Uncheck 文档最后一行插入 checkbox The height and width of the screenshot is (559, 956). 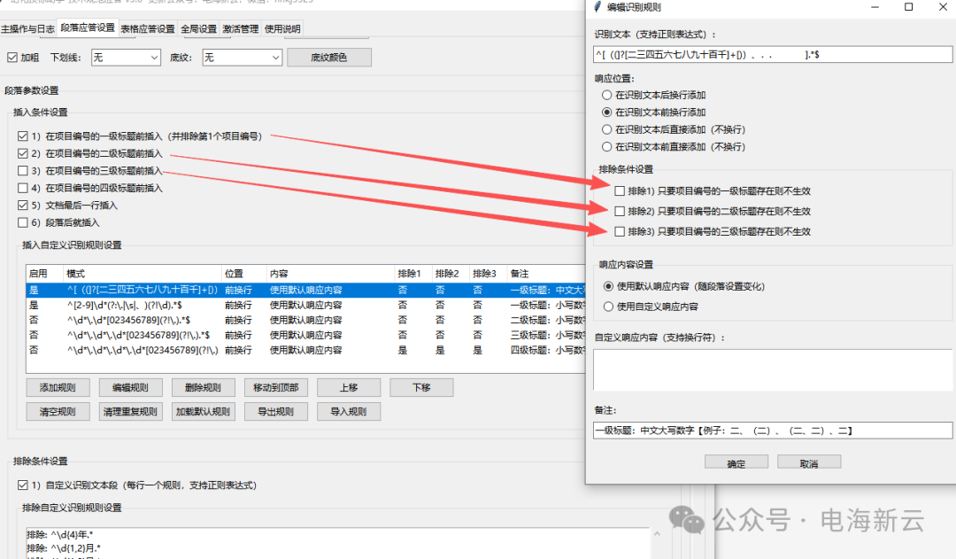pyautogui.click(x=23, y=206)
